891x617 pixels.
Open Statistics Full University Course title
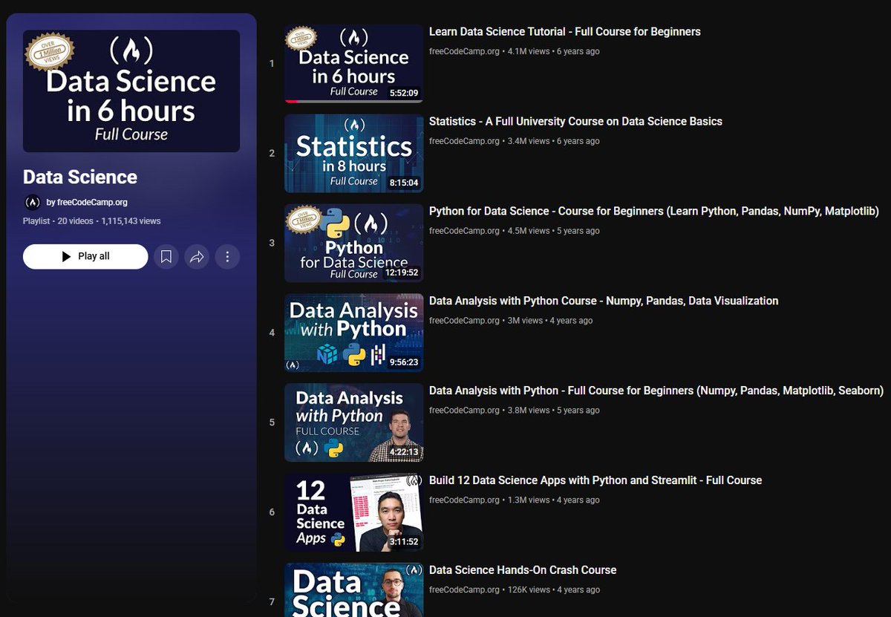click(x=575, y=122)
